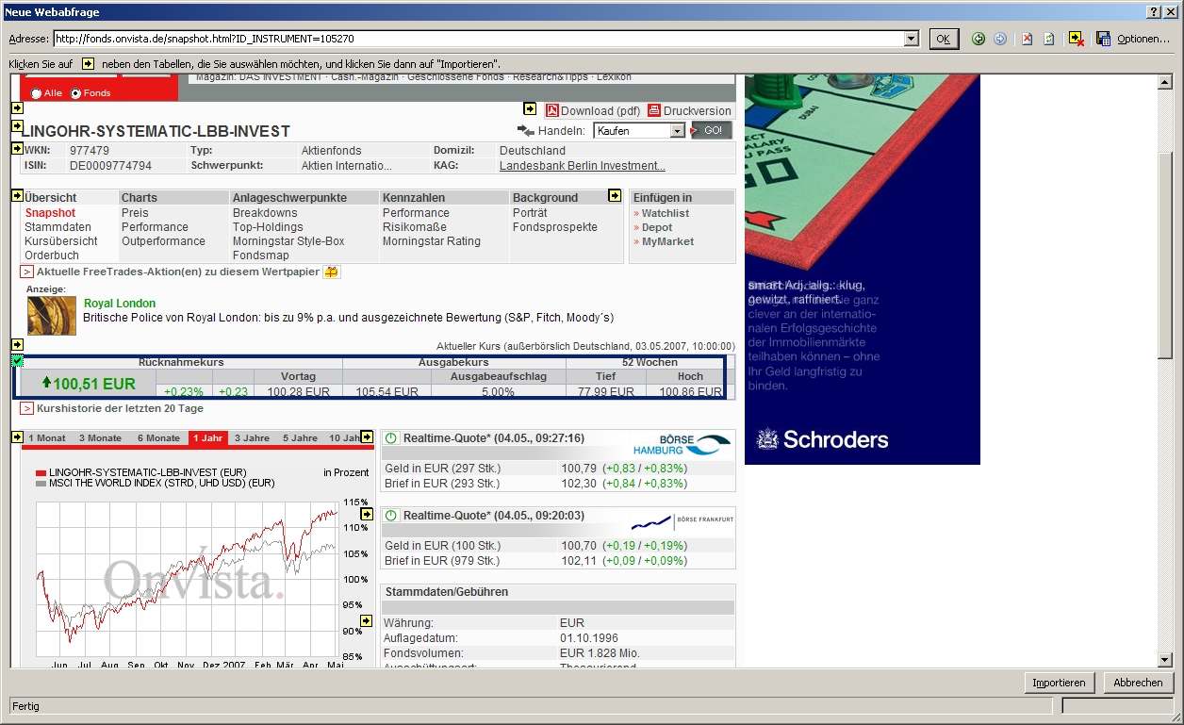This screenshot has width=1184, height=725.
Task: Click the Royal London ad thumbnail image
Action: (52, 316)
